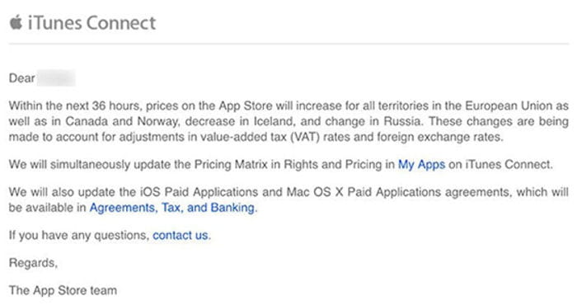Viewport: 577px width, 305px height.
Task: Click the foreign exchange rates phrase
Action: [439, 137]
